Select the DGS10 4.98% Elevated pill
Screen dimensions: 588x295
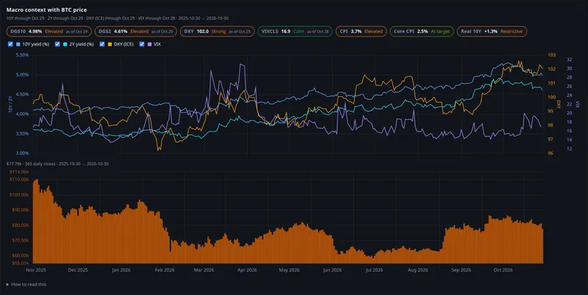(x=49, y=32)
